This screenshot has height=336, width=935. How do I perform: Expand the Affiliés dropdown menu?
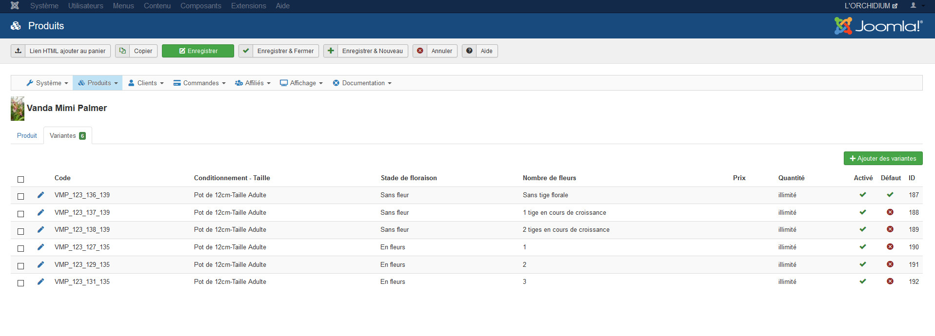(253, 83)
